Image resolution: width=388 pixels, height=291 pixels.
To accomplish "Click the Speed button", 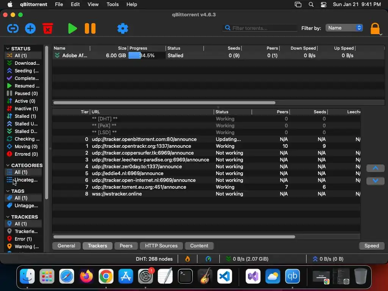I will [372, 246].
